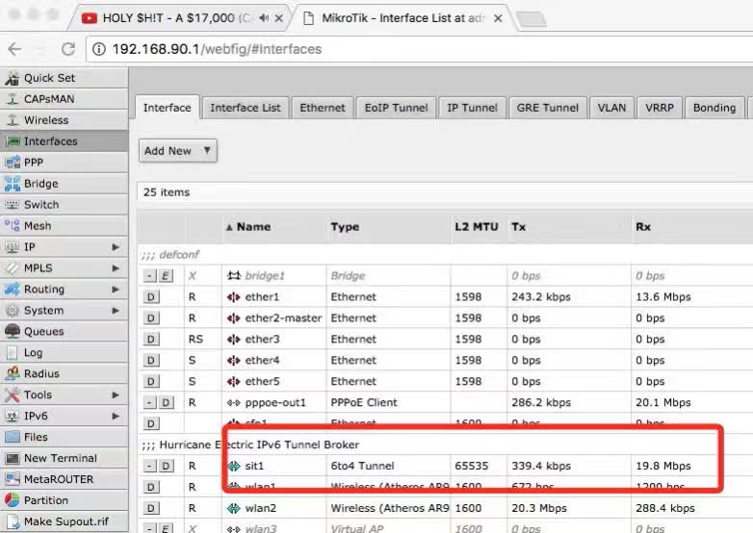Expand the IP submenu
The width and height of the screenshot is (753, 533).
pyautogui.click(x=116, y=246)
